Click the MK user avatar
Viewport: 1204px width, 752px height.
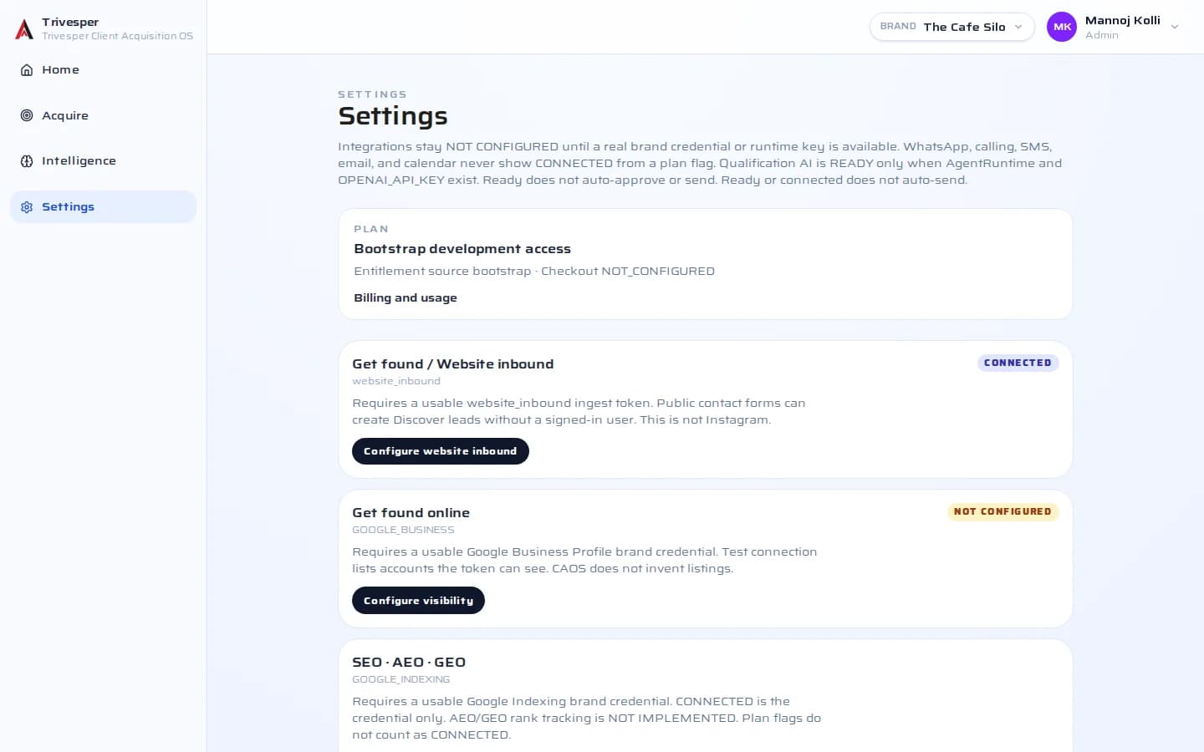click(1062, 27)
